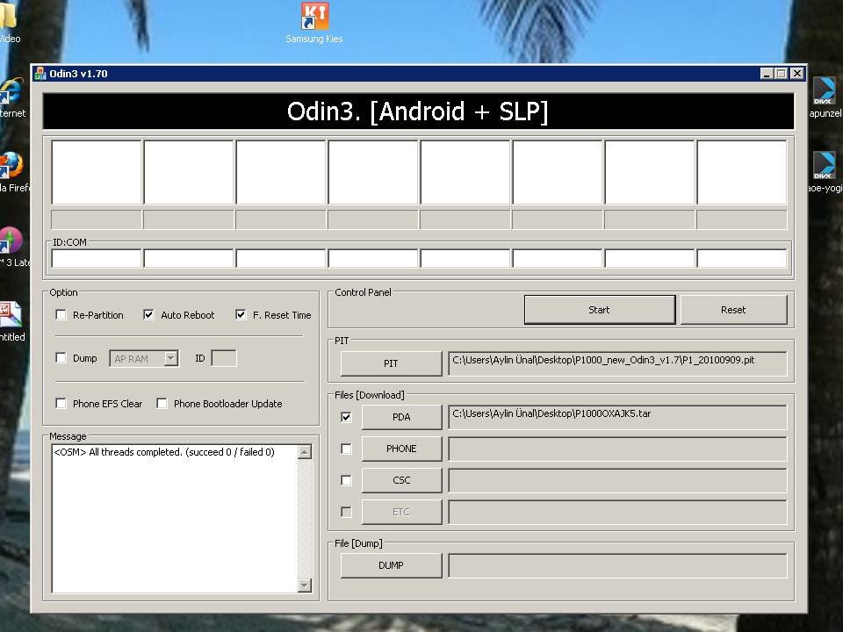Click the PDA file path field
The image size is (843, 632).
pos(617,417)
